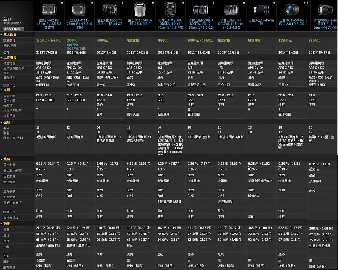Remove the Olympus 12-50mm 3.5-6.3 EZ column

pyautogui.click(x=214, y=3)
